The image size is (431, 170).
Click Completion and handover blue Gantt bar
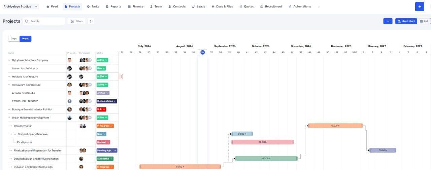point(242,134)
